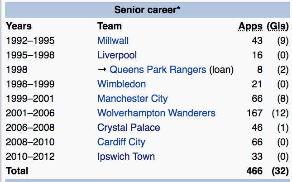Click the Senior career heading
292x182 pixels.
point(147,10)
